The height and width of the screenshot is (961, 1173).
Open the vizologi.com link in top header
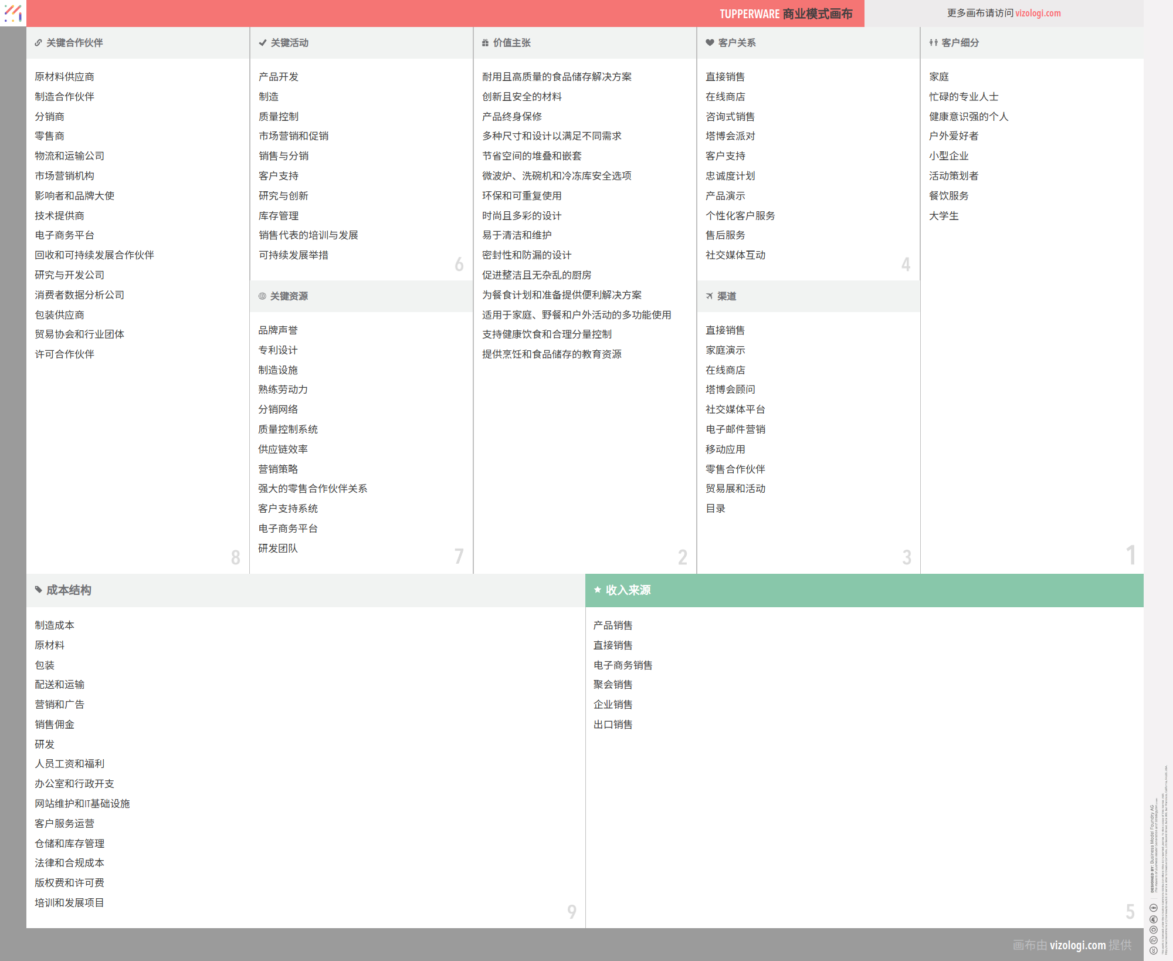[1038, 13]
